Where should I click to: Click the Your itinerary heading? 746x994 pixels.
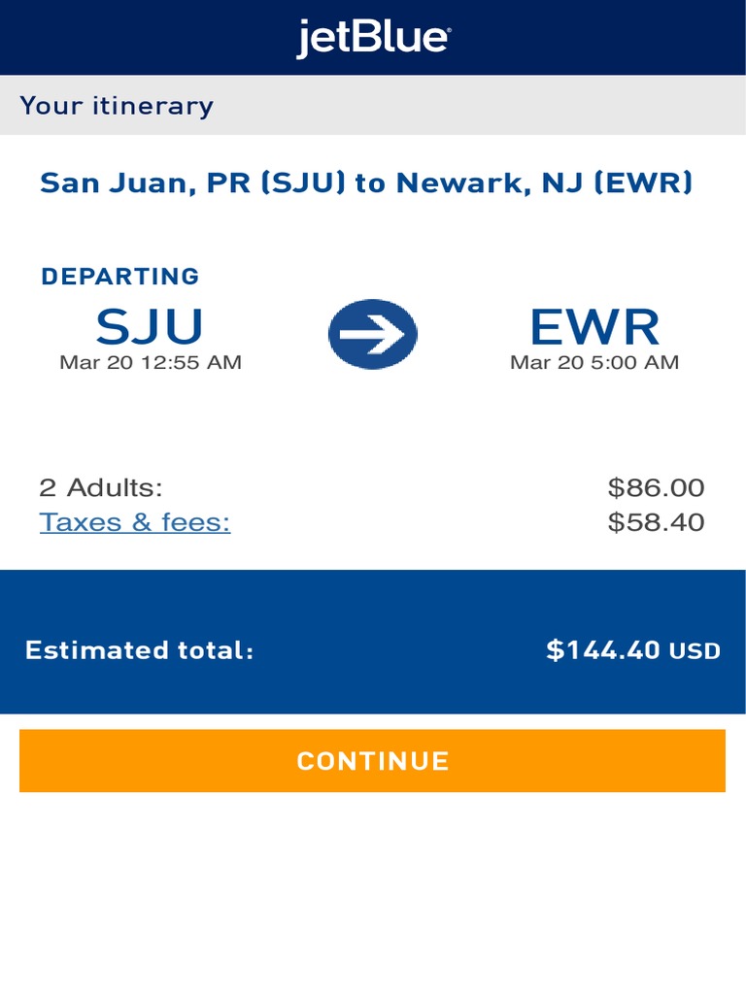coord(117,106)
